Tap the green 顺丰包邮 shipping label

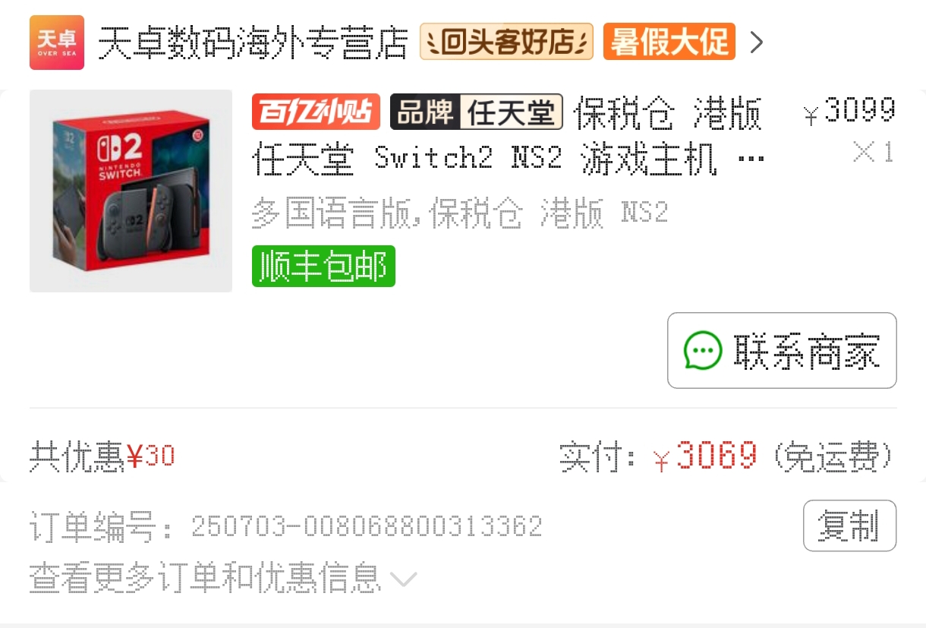point(323,267)
